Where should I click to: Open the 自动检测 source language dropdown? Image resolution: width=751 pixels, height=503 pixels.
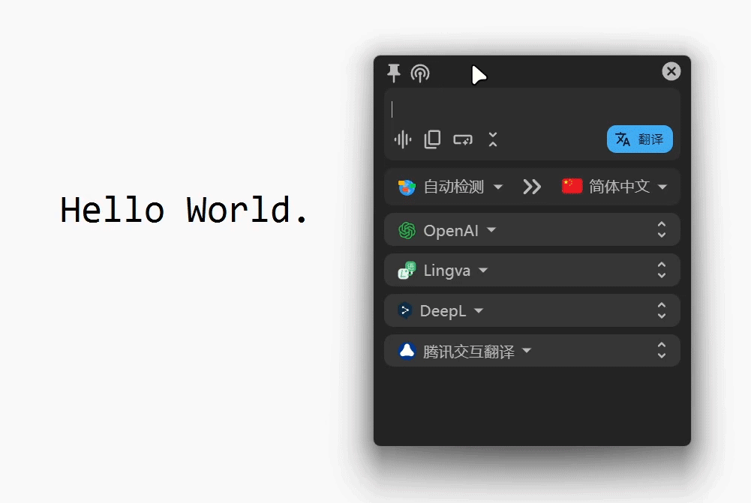(x=450, y=187)
